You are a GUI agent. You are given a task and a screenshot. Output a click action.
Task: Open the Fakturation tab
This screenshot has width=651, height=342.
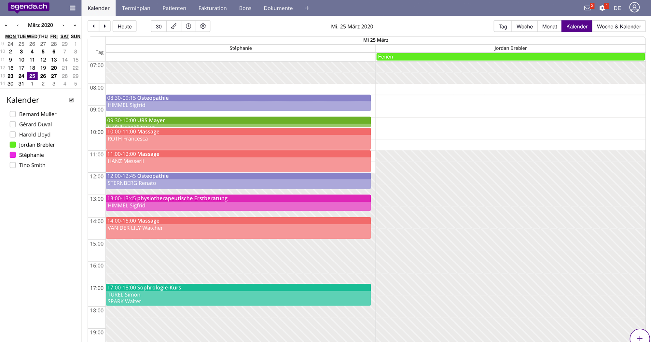(x=213, y=8)
